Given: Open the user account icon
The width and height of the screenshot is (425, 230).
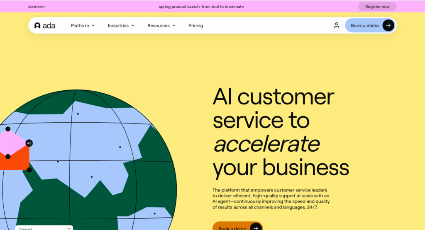Looking at the screenshot, I should [337, 25].
